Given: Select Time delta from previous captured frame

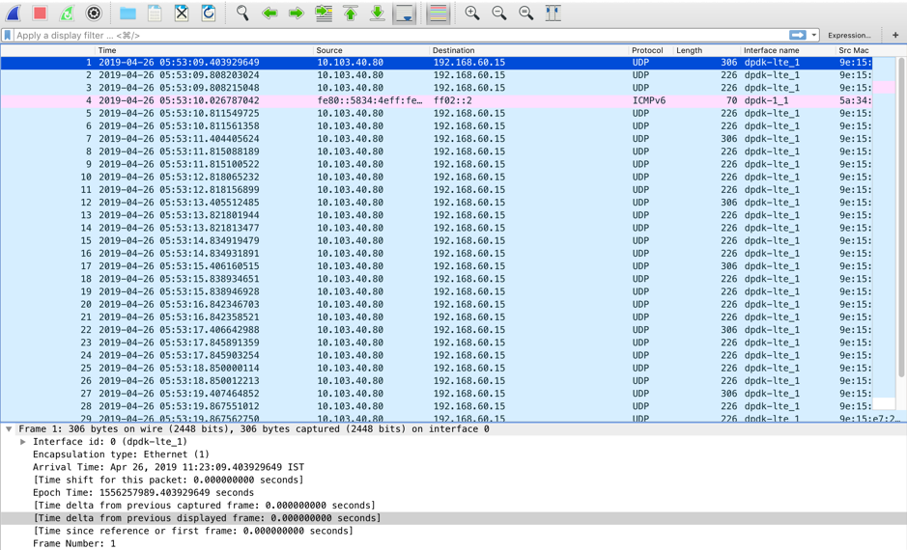Looking at the screenshot, I should coord(204,506).
